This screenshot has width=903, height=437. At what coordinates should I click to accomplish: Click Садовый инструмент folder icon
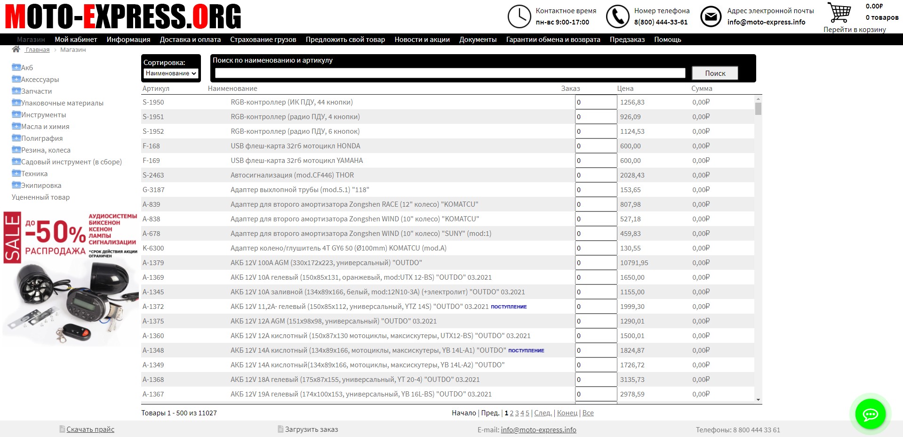[16, 162]
